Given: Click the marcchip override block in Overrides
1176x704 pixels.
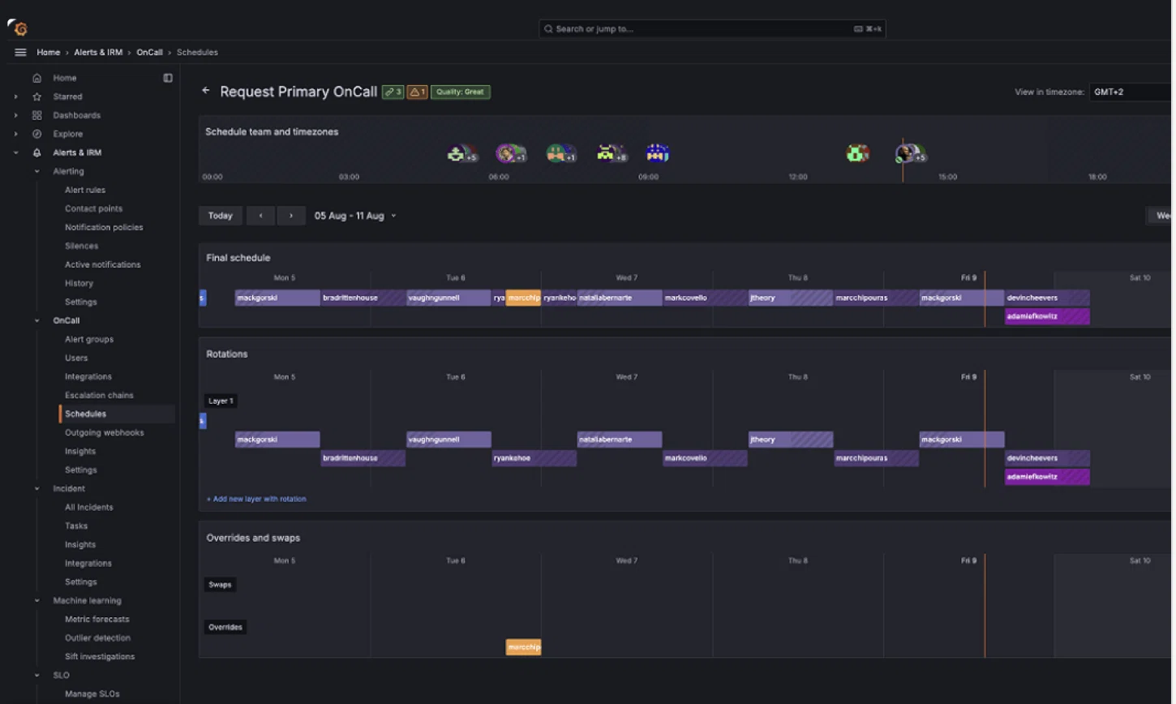Looking at the screenshot, I should [x=523, y=647].
